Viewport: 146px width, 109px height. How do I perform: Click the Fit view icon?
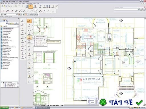tap(47, 7)
